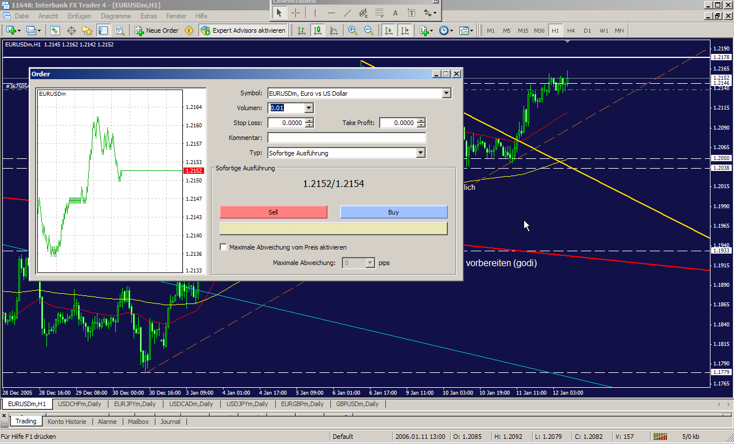The image size is (734, 444).
Task: Open the Typ order type dropdown
Action: pyautogui.click(x=421, y=153)
